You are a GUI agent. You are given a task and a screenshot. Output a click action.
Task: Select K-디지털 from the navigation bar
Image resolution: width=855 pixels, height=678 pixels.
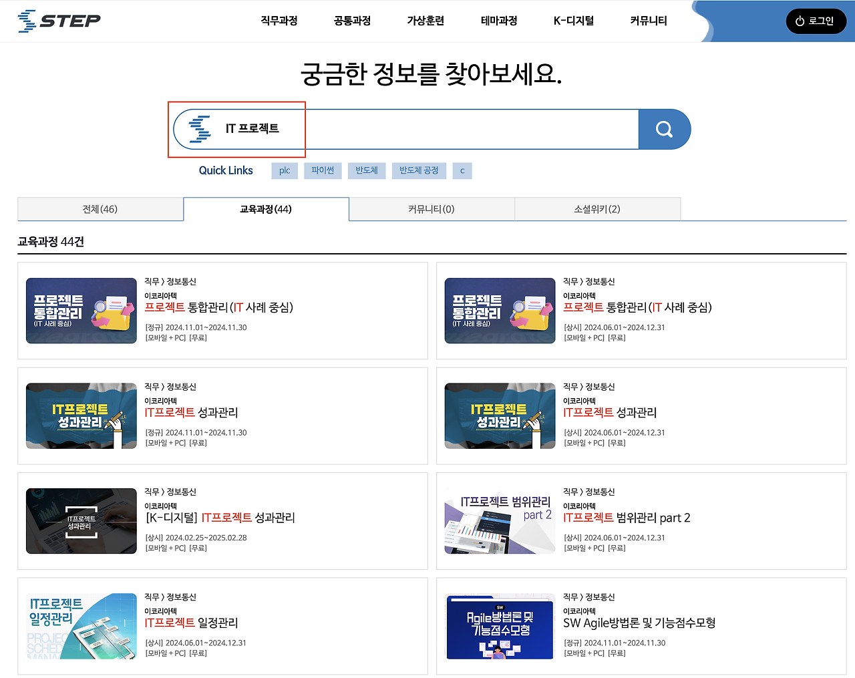[x=572, y=21]
